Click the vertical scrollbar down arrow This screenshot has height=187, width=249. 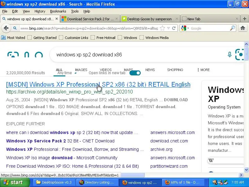[x=246, y=170]
